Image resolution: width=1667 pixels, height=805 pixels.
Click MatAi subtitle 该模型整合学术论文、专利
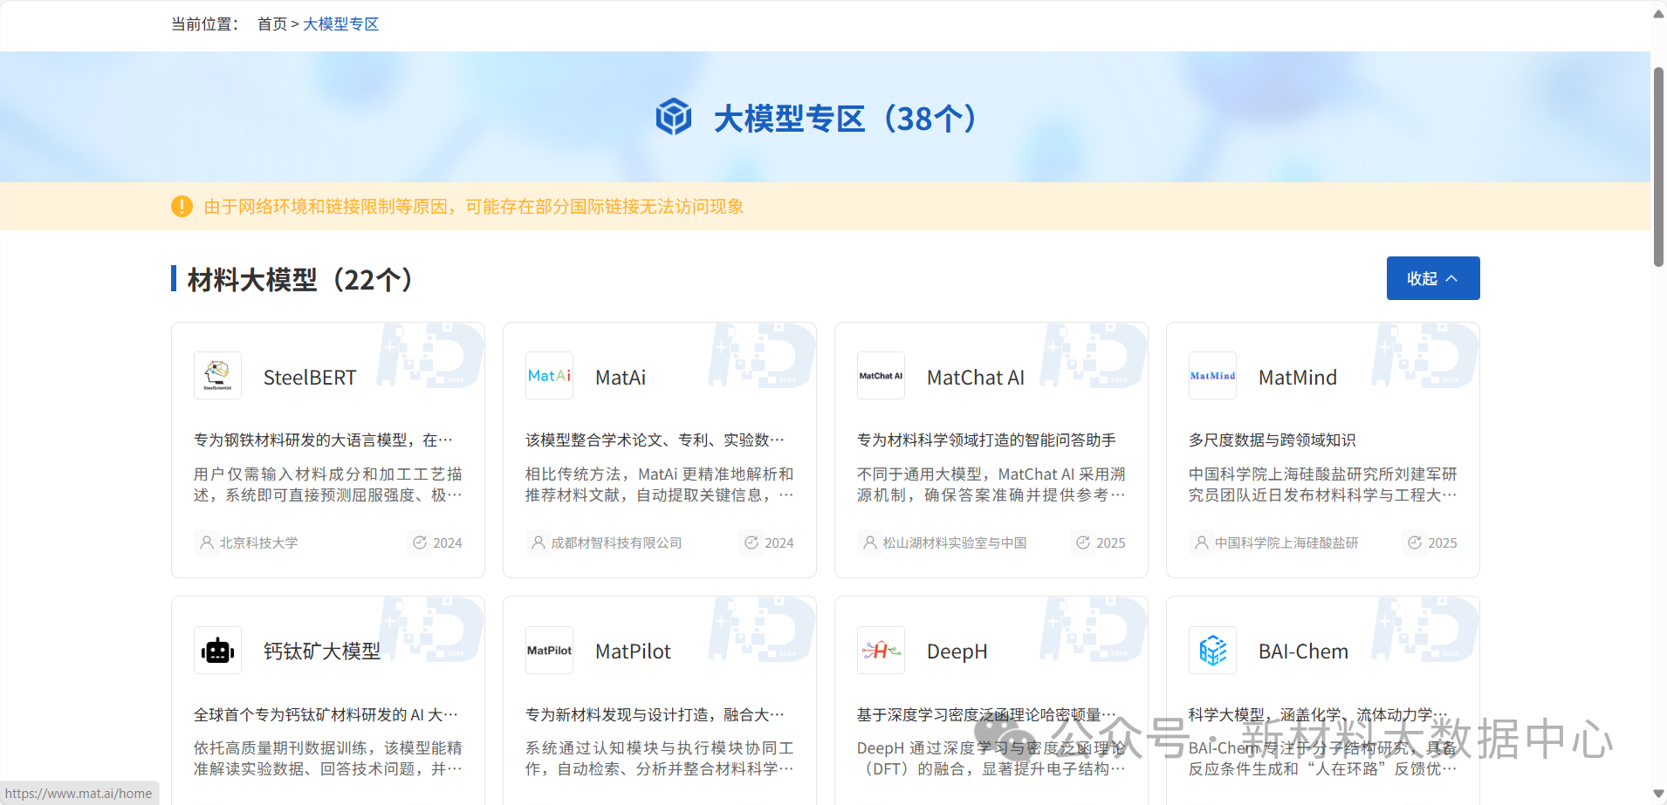click(x=655, y=440)
